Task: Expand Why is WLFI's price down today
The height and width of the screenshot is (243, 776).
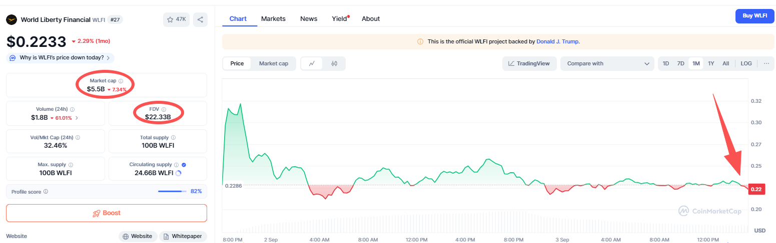Action: point(60,58)
